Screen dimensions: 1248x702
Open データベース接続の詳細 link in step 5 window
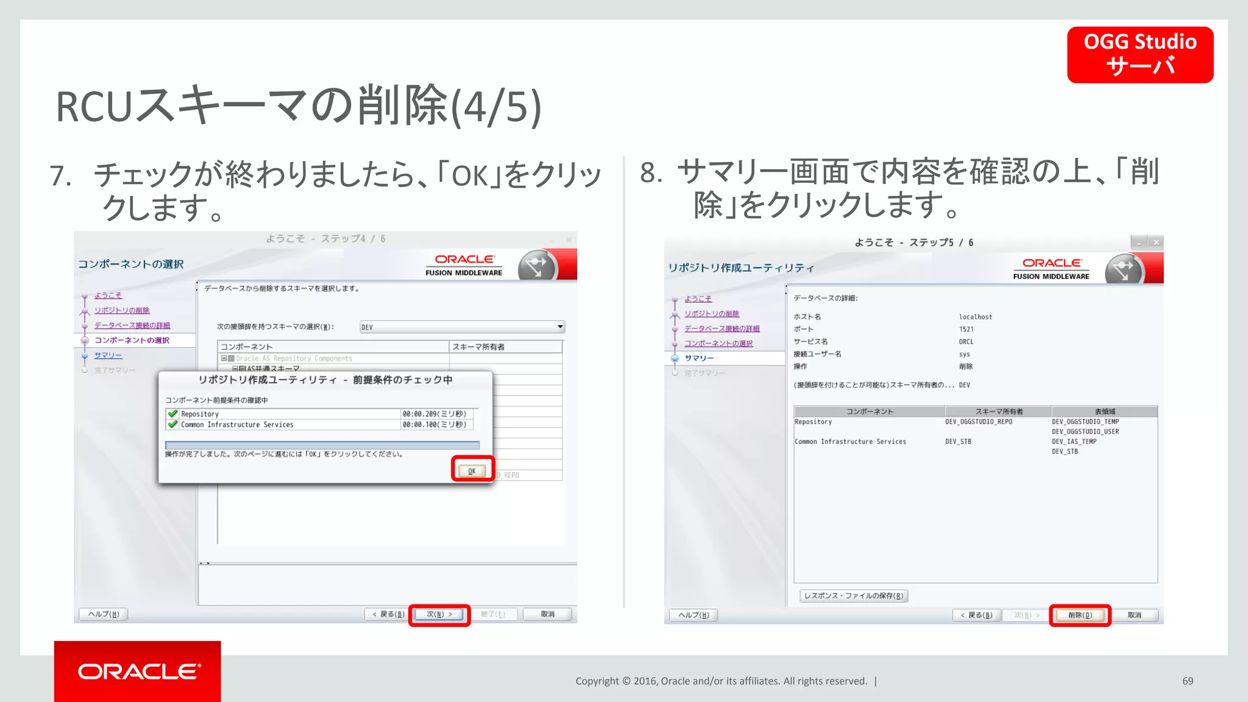click(x=722, y=328)
